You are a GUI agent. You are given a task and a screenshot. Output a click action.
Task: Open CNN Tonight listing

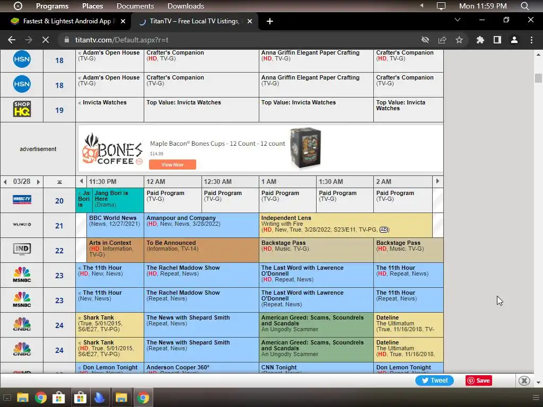316,368
